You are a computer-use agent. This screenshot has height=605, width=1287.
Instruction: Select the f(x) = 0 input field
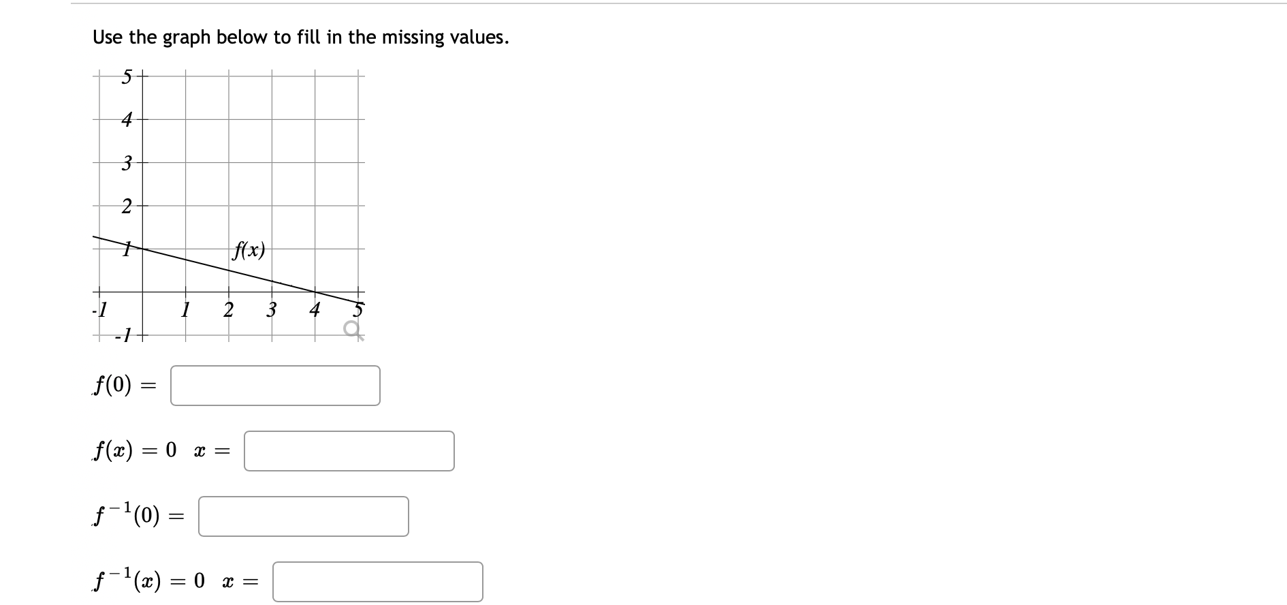pos(349,452)
